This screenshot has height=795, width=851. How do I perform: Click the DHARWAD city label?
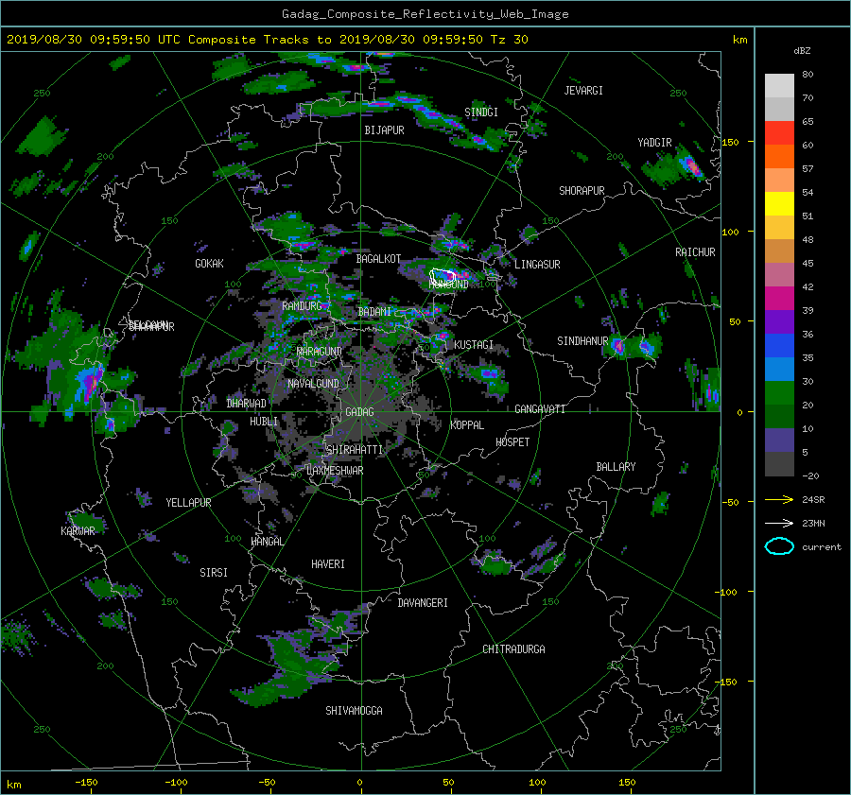(x=247, y=404)
